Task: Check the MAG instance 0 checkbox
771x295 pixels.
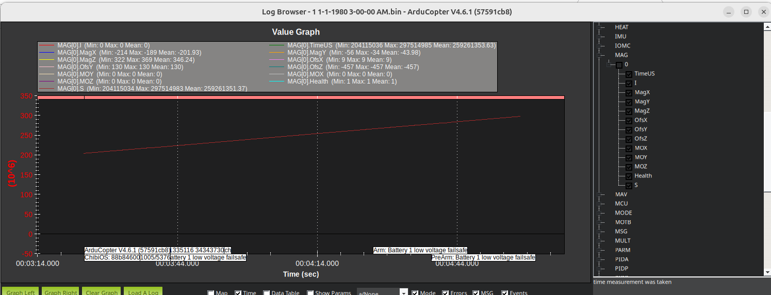Action: [x=619, y=65]
